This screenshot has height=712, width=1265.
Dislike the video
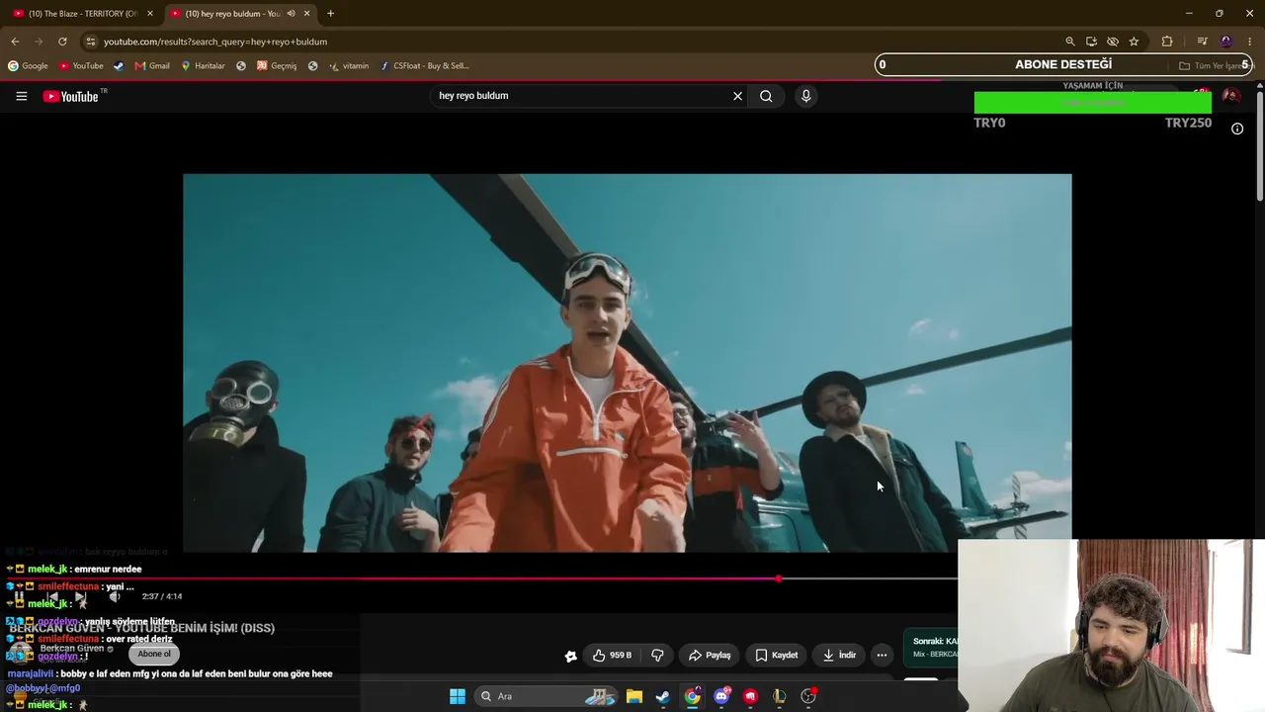pos(657,655)
